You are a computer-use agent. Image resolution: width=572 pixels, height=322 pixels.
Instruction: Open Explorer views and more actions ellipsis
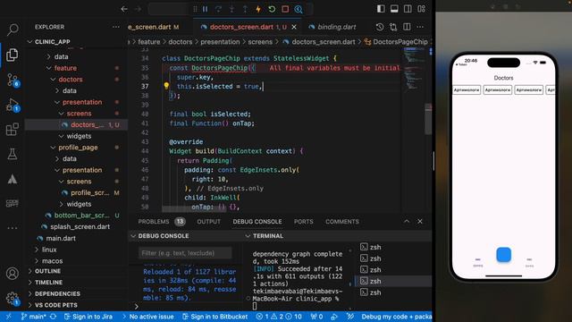coord(116,27)
